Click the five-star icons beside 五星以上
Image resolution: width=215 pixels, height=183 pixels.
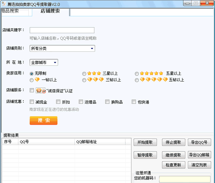coord(151,73)
